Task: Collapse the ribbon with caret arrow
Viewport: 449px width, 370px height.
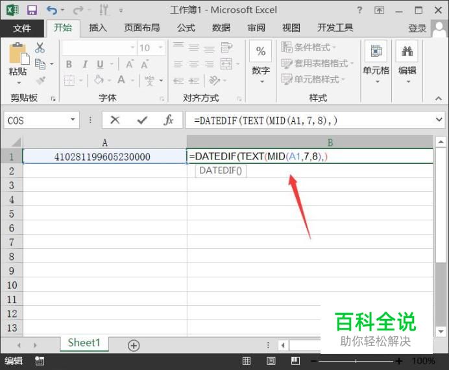Action: (439, 98)
